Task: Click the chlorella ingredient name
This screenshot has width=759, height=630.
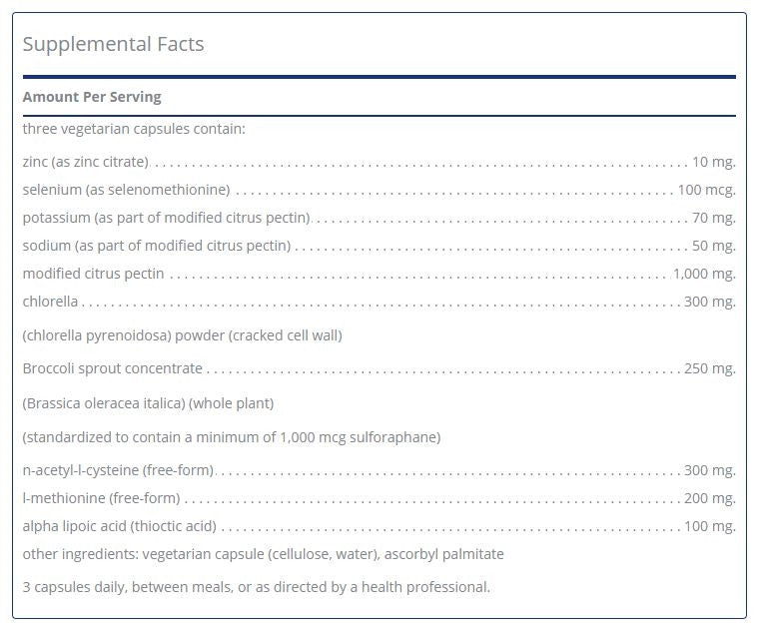Action: (50, 302)
